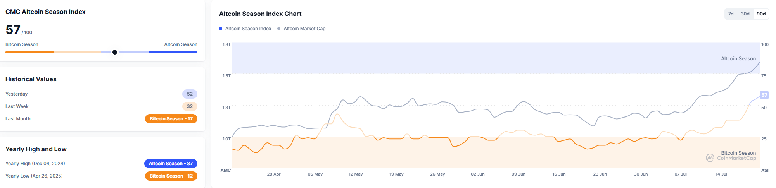Viewport: 776px width, 188px height.
Task: Click the Altcoin Season zone label in chart
Action: (x=738, y=59)
